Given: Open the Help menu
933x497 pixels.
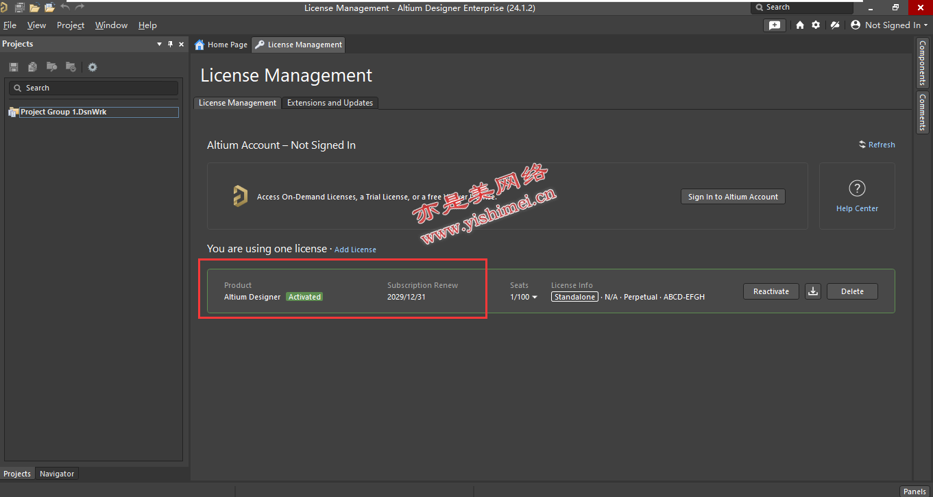Looking at the screenshot, I should coord(147,25).
